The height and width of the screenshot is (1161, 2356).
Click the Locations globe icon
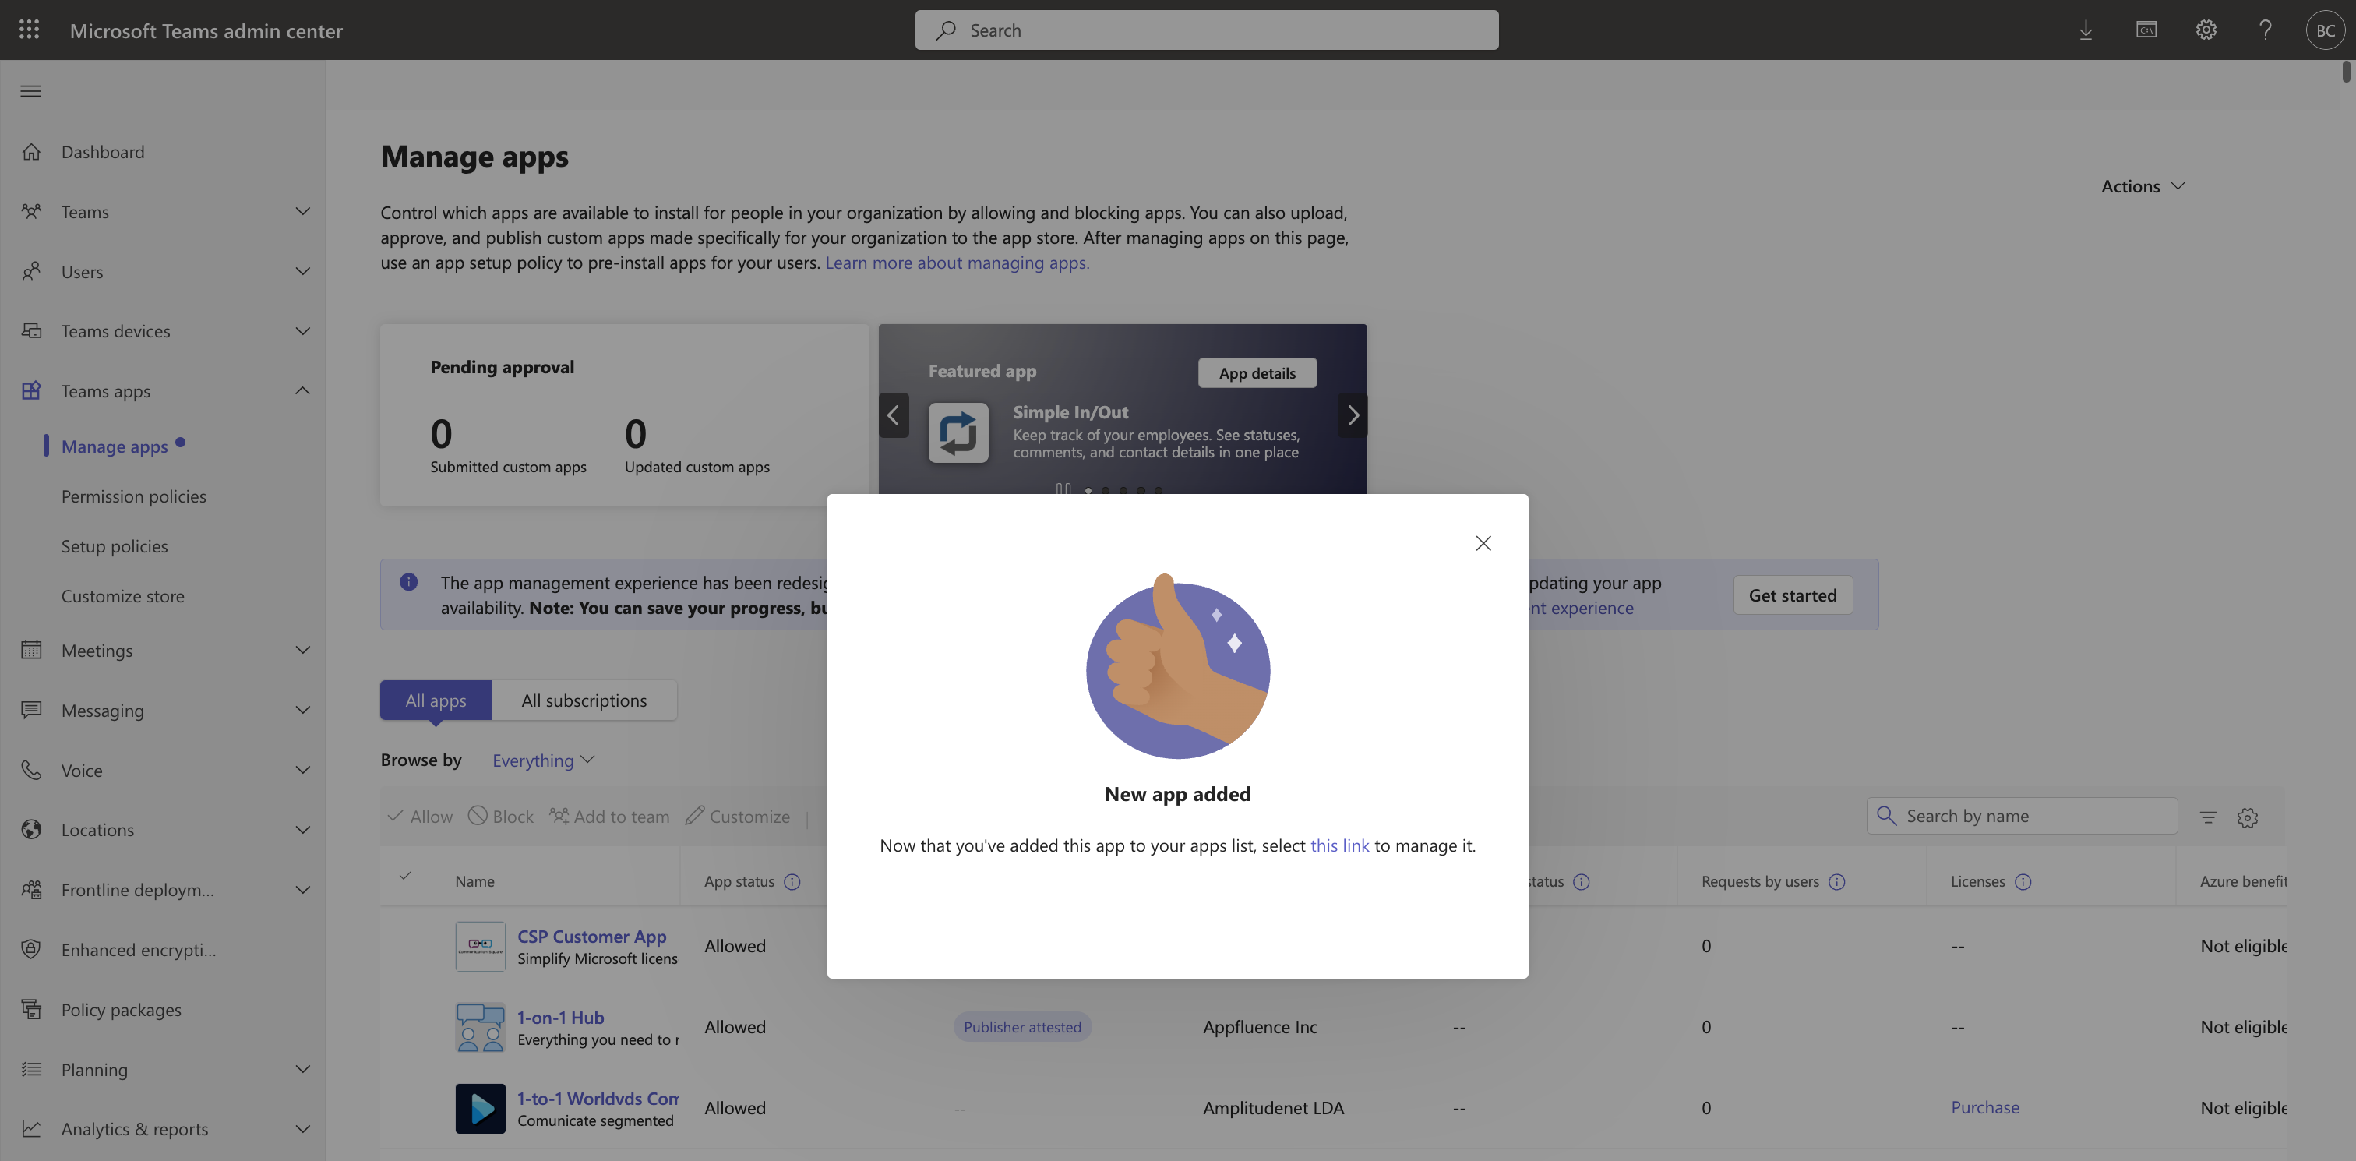pos(31,830)
